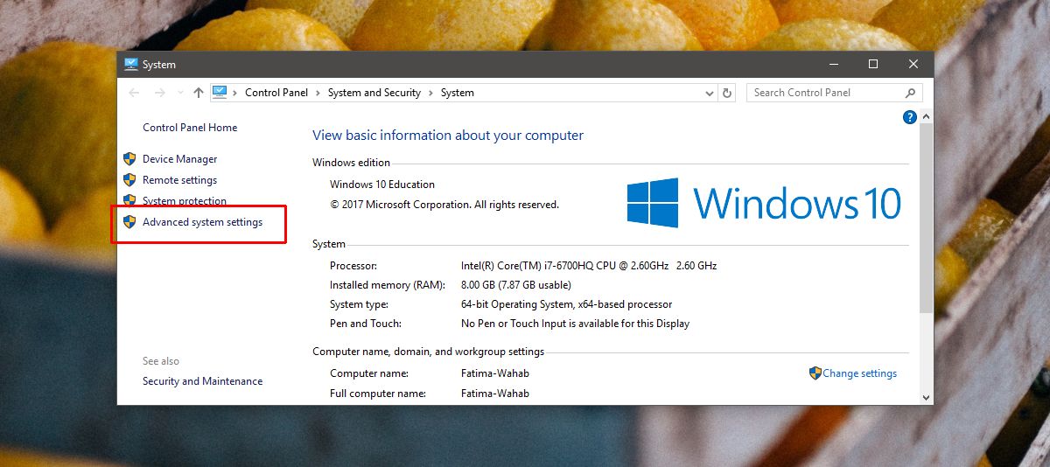Open Security and Maintenance link
This screenshot has height=467, width=1050.
point(202,381)
